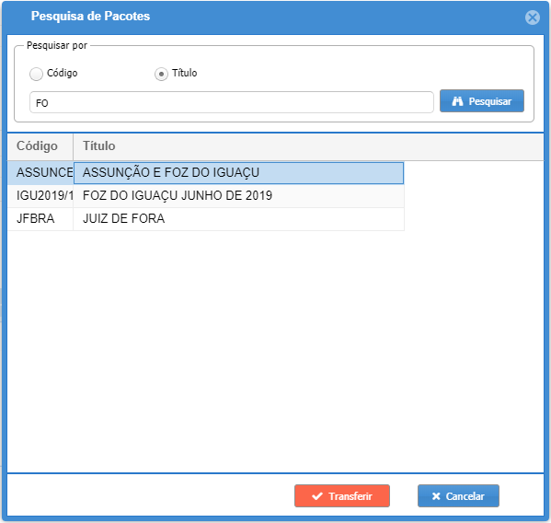
Task: Click the binoculars icon on Pesquisar
Action: (457, 101)
